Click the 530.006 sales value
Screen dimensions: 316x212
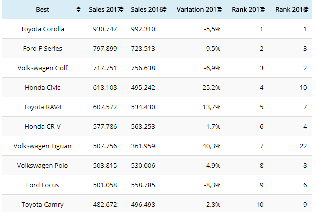click(x=143, y=166)
